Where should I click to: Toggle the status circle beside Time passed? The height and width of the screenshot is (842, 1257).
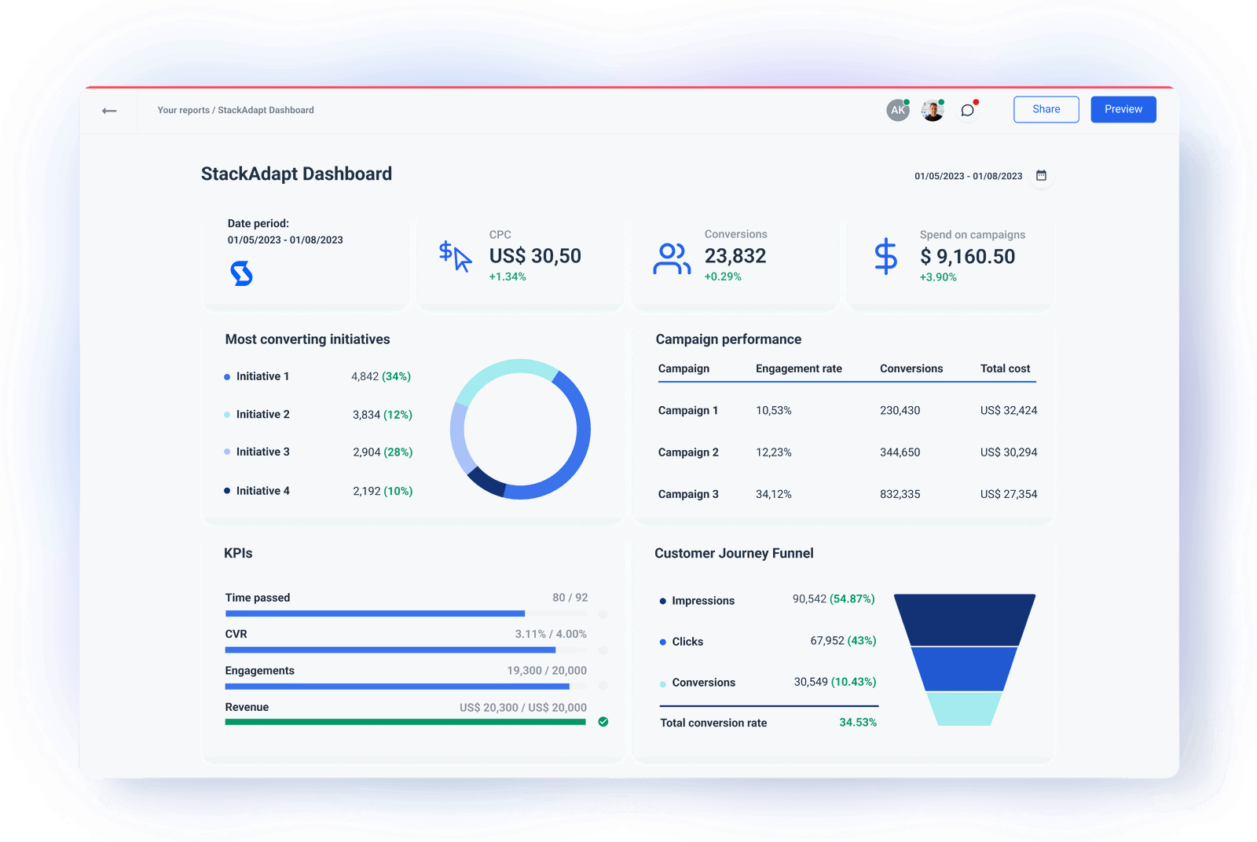603,613
